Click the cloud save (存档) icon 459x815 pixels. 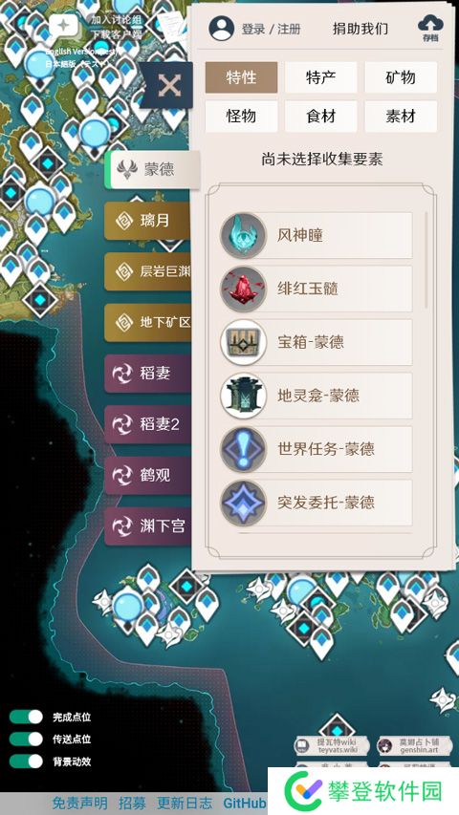coord(430,28)
